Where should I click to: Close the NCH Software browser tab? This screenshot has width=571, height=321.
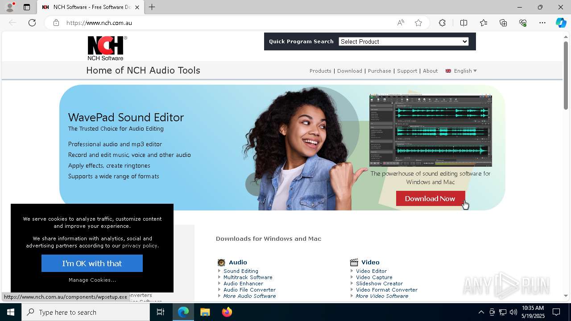(137, 7)
